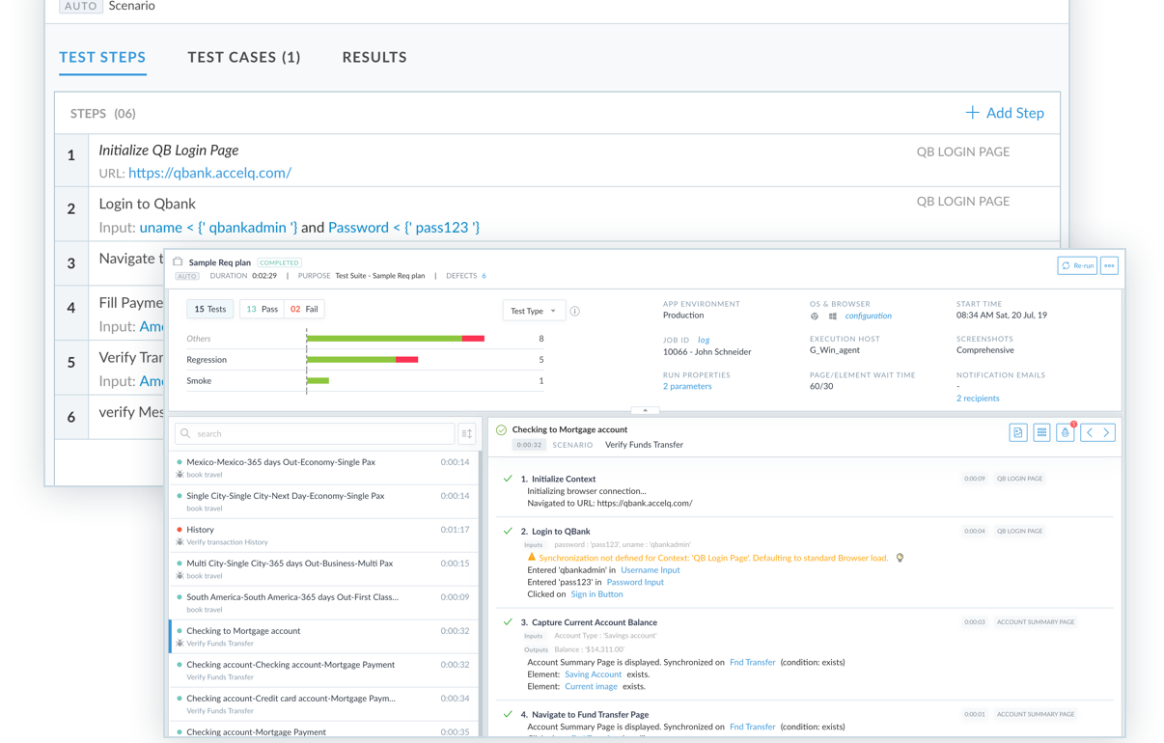Toggle the 02 Fail filter
This screenshot has height=743, width=1164.
pyautogui.click(x=304, y=309)
